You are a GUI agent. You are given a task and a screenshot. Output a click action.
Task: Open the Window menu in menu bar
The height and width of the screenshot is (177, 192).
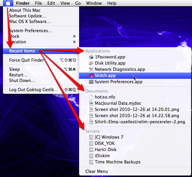[x=94, y=3]
